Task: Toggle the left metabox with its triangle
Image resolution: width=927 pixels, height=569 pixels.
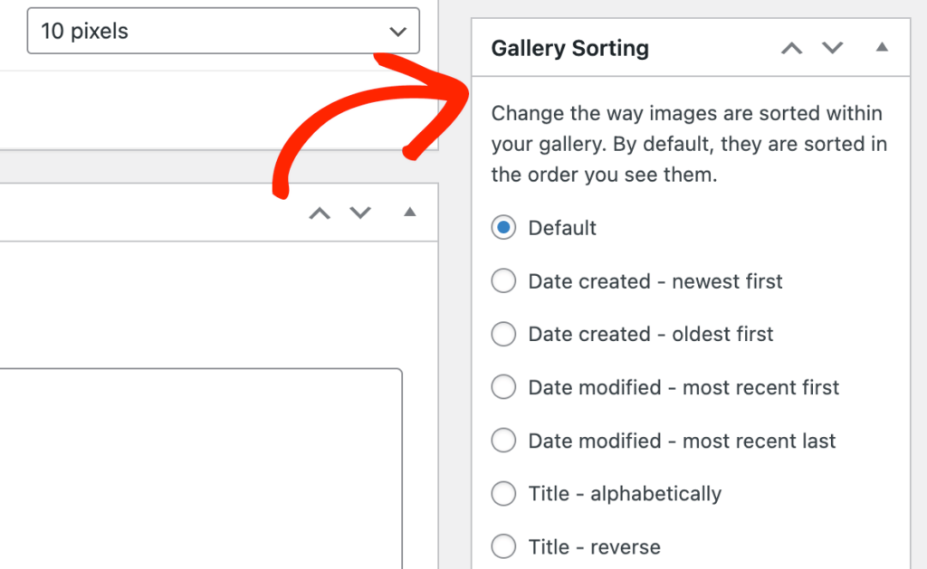Action: [409, 213]
